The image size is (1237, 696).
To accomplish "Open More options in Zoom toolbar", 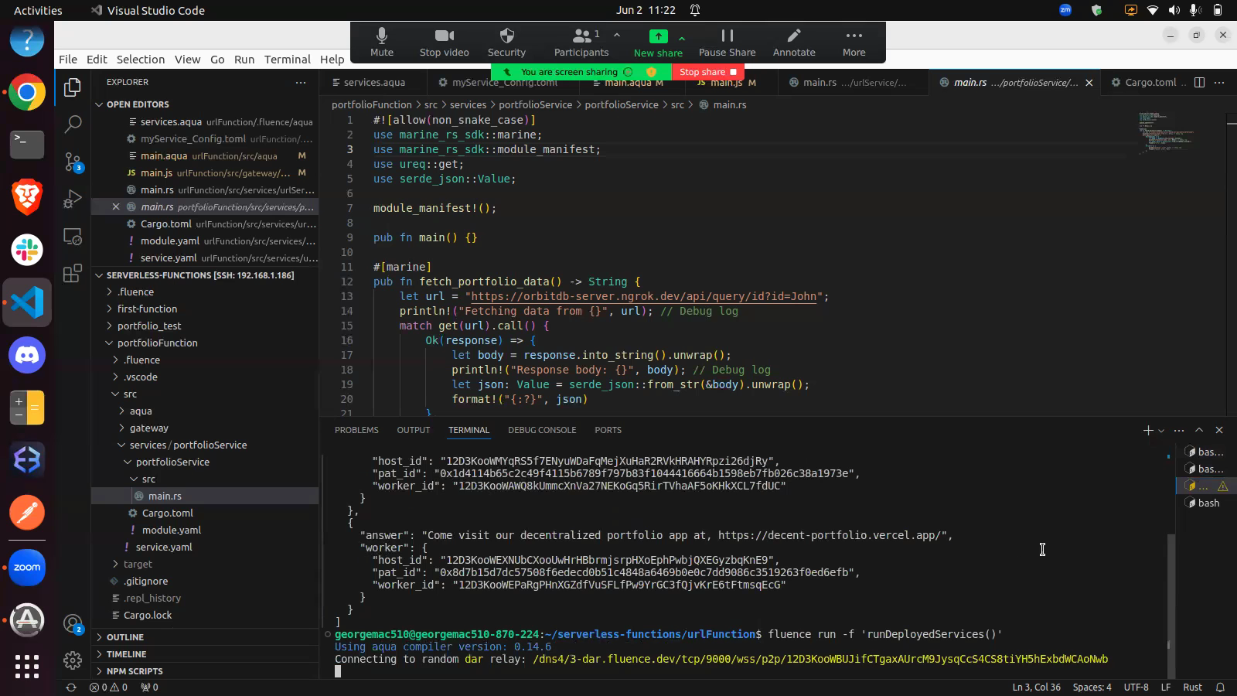I will click(x=854, y=42).
